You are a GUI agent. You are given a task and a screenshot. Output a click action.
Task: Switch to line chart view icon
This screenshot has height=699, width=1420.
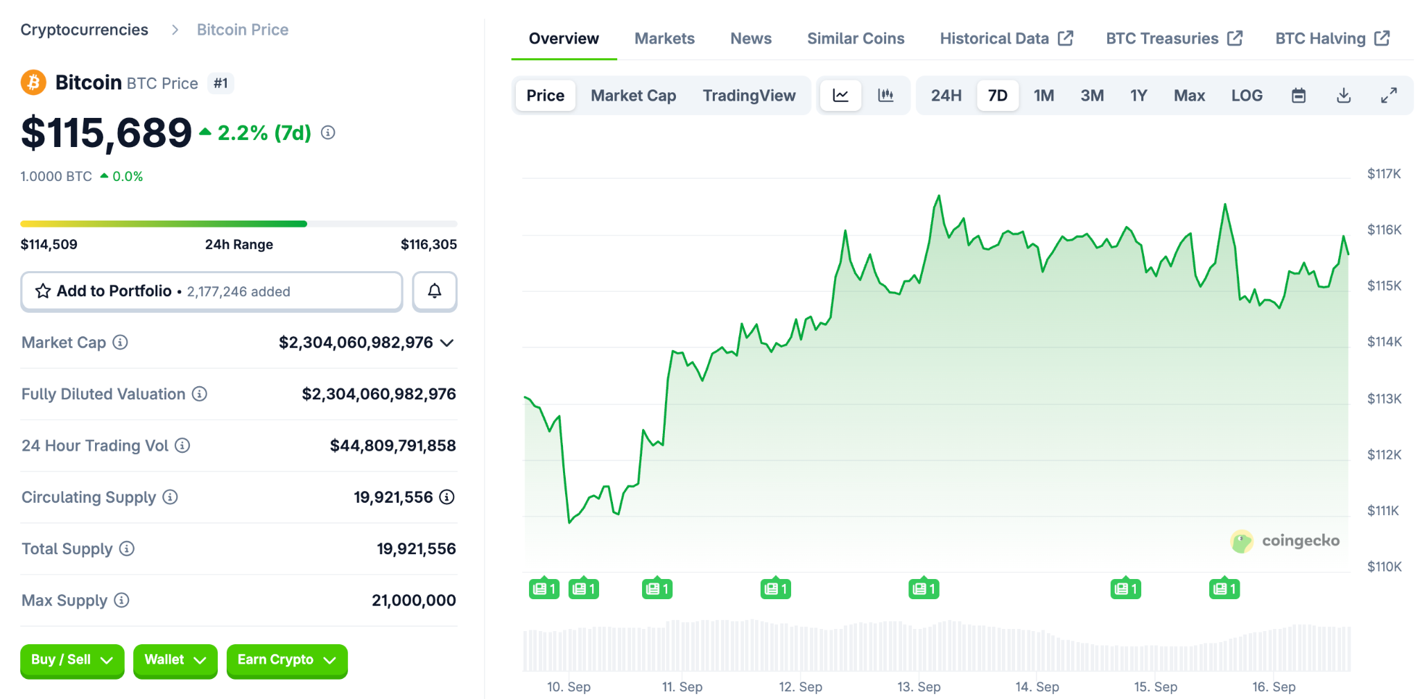[840, 96]
